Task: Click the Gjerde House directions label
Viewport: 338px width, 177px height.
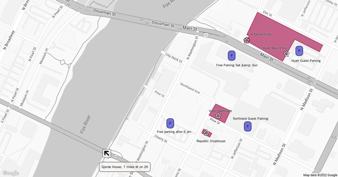Action: pyautogui.click(x=124, y=167)
